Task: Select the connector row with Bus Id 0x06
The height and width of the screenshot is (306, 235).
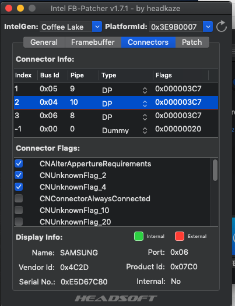Action: click(116, 116)
